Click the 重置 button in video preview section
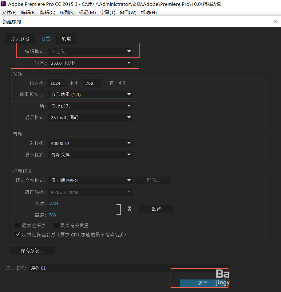The width and height of the screenshot is (281, 292). 156,209
